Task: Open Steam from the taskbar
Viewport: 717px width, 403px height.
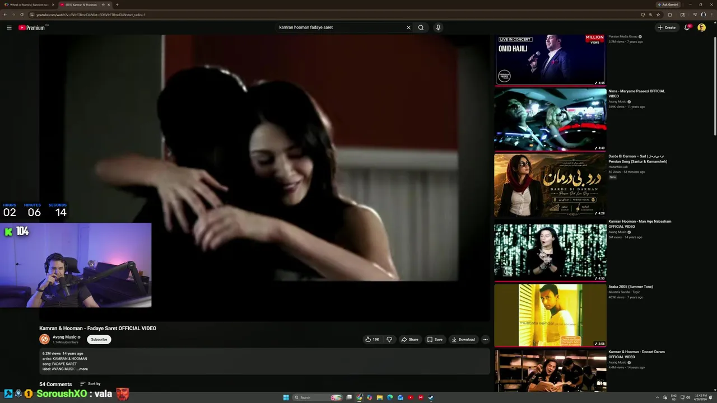Action: coord(431,397)
